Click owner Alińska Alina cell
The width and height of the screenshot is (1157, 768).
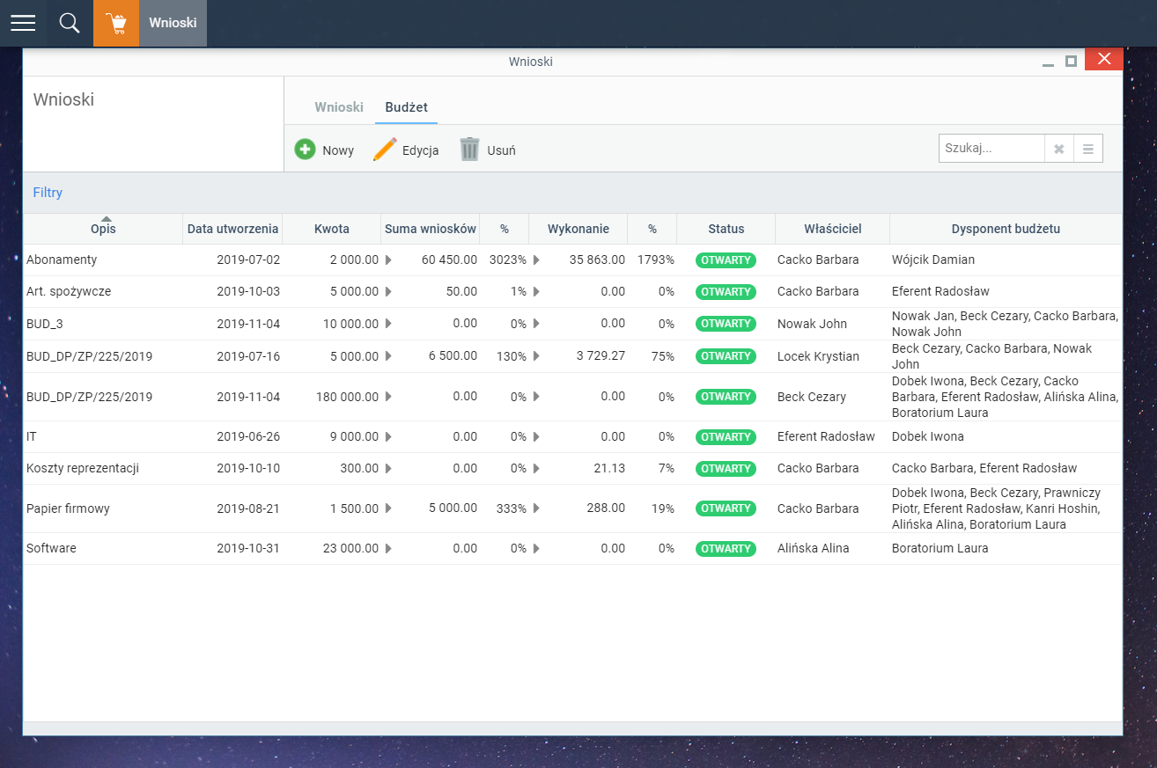tap(814, 548)
